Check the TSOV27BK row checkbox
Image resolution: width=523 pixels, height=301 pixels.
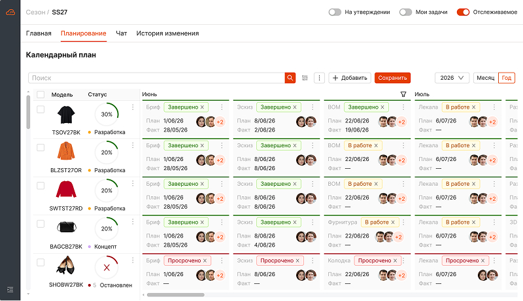point(41,109)
